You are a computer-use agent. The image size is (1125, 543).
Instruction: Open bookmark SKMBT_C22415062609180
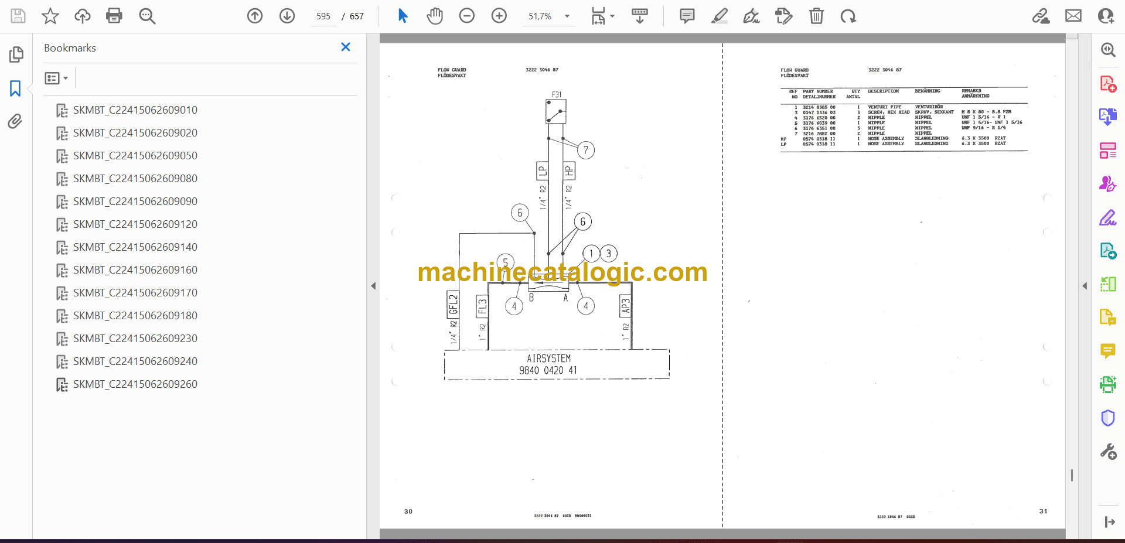[x=135, y=316]
